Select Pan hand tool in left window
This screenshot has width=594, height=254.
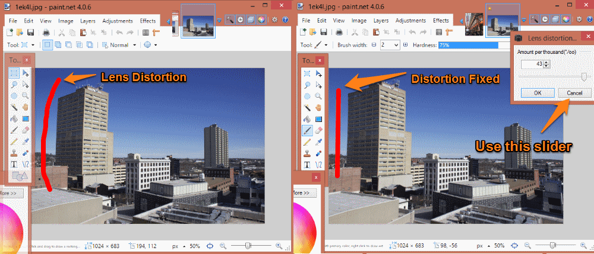point(26,107)
